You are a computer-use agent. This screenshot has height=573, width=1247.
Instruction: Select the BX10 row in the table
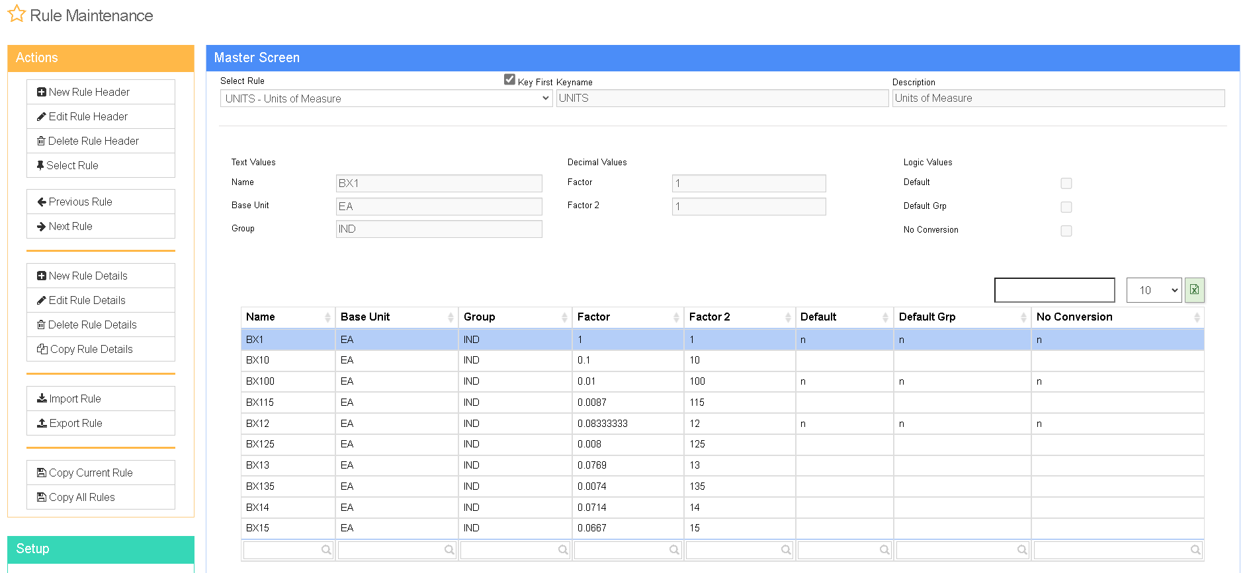[x=722, y=360]
